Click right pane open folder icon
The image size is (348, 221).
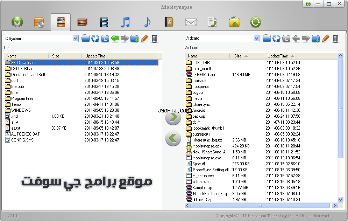click(267, 39)
